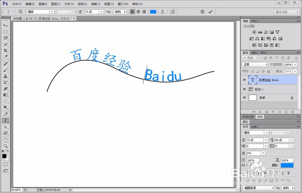Toggle Quick Mask mode
The image size is (302, 193).
pos(5,164)
